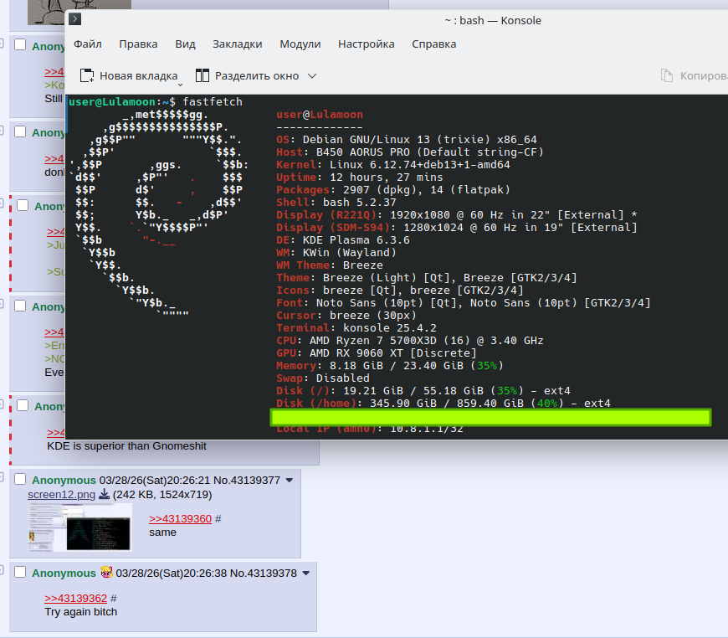Click the 'Memory: 8.18 GiB / 23.40 GiB' line
Image resolution: width=728 pixels, height=638 pixels.
[390, 365]
